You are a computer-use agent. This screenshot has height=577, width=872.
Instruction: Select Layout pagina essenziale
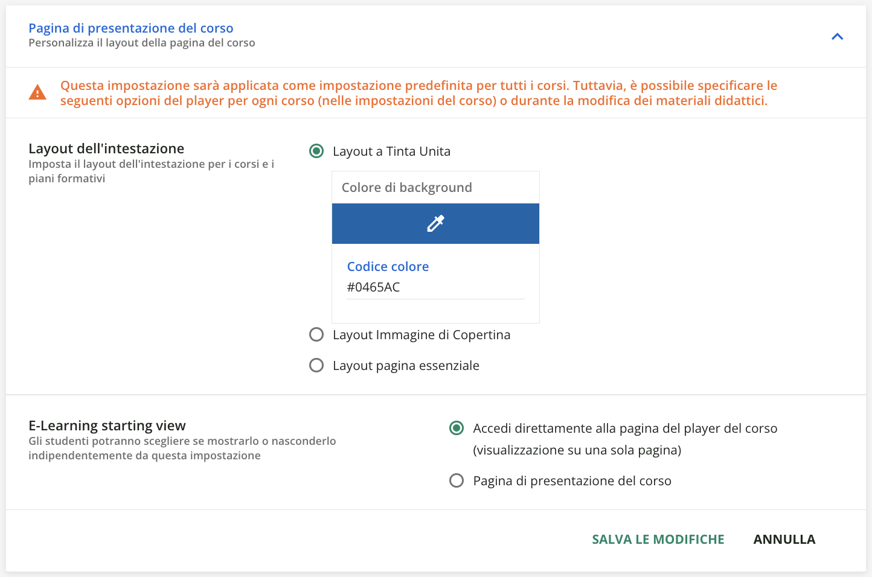pyautogui.click(x=316, y=365)
